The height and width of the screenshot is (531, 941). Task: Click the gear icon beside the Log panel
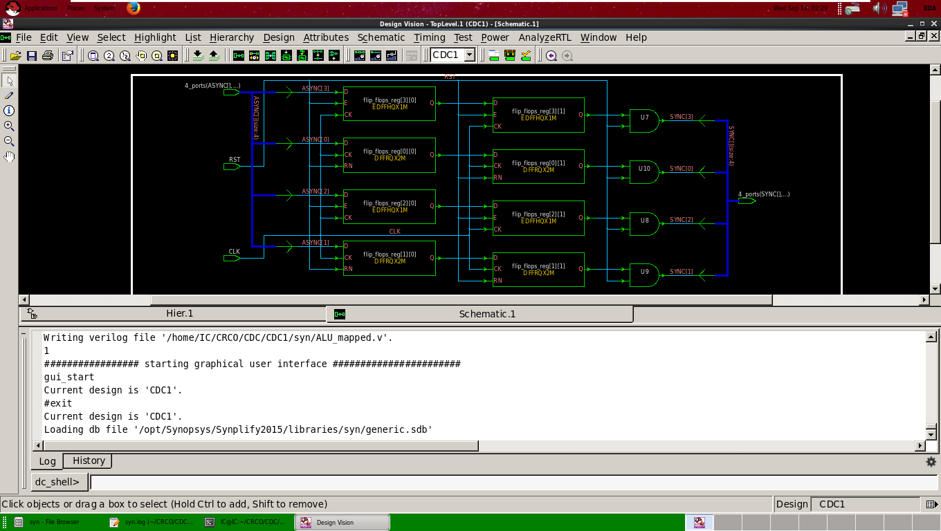click(x=931, y=460)
